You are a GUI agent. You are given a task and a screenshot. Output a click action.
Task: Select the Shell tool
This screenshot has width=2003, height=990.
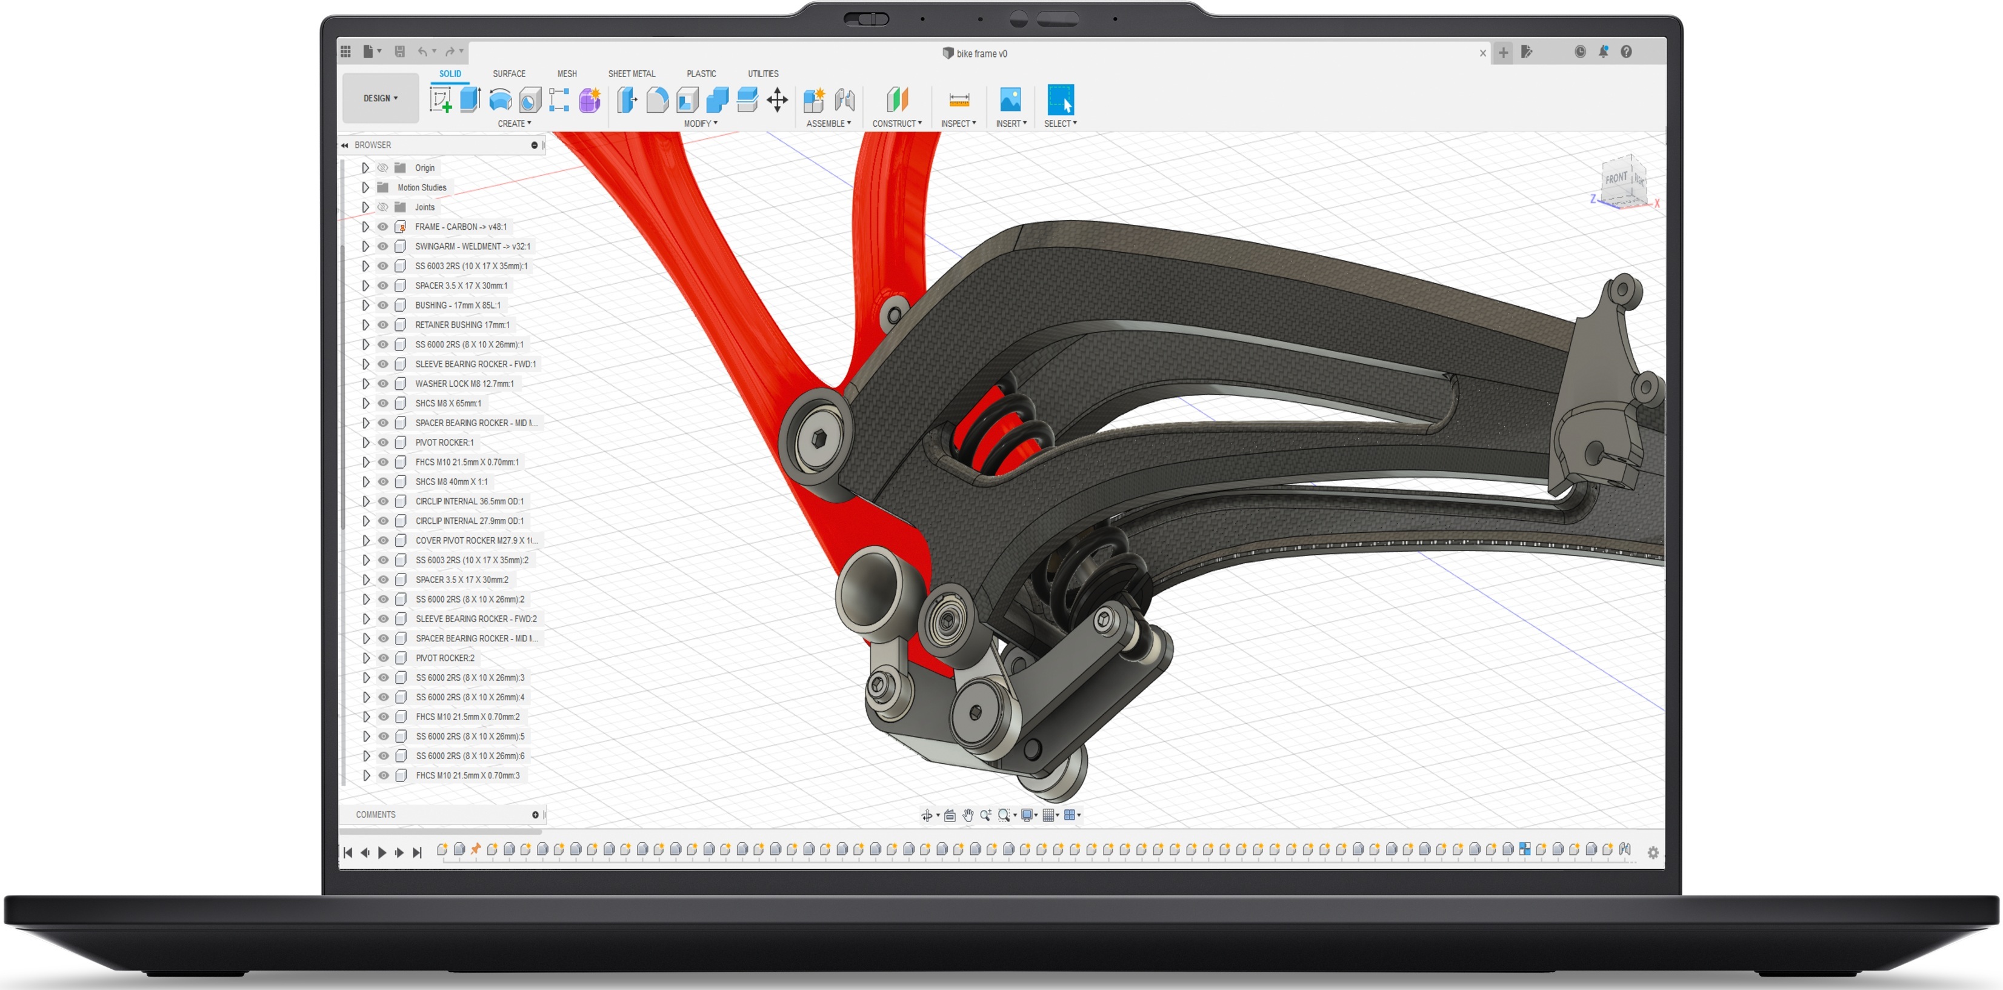click(x=687, y=99)
